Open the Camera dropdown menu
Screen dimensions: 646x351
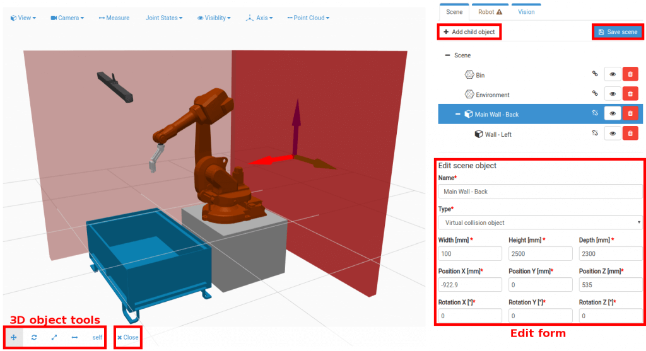(x=67, y=18)
